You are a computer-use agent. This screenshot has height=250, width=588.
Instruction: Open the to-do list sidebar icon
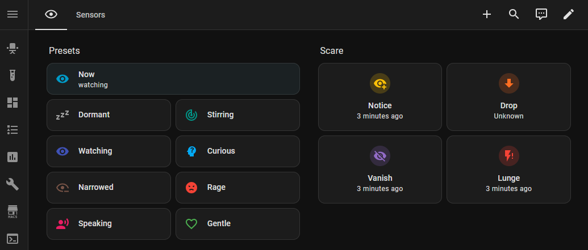12,130
